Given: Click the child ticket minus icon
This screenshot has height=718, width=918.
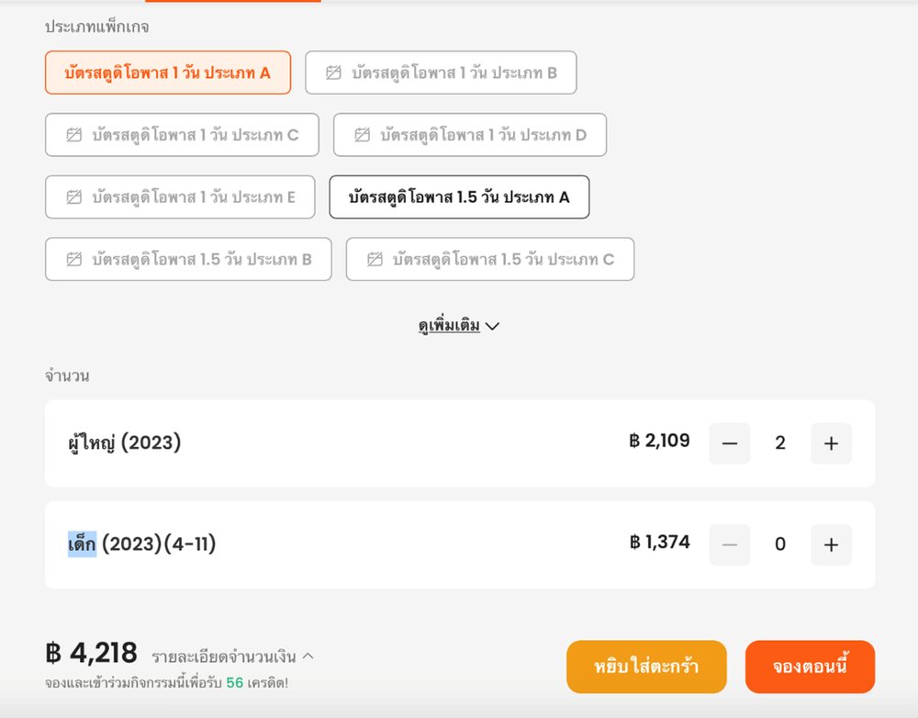Looking at the screenshot, I should point(730,544).
